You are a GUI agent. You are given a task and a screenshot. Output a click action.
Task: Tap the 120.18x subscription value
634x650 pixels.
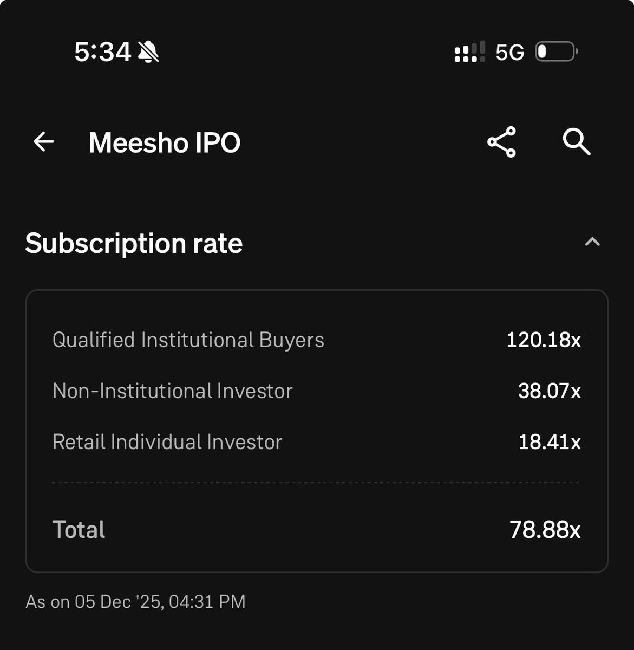pyautogui.click(x=544, y=340)
